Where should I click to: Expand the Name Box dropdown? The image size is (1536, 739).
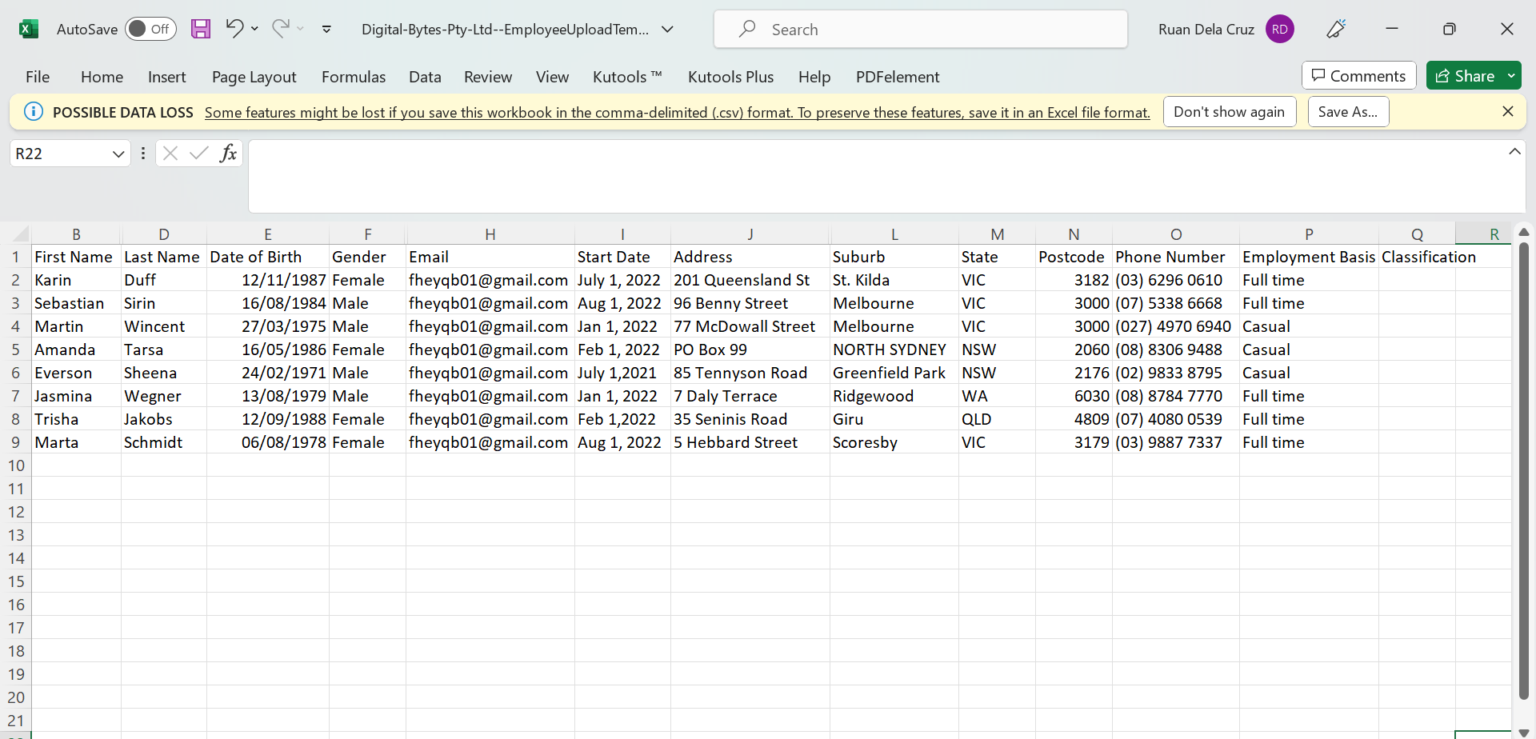(118, 154)
